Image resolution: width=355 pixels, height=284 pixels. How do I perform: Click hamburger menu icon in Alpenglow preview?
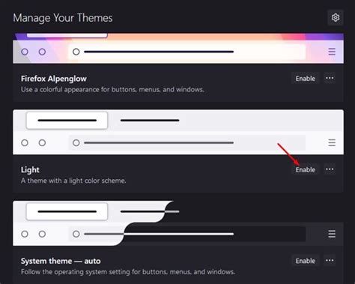point(332,52)
